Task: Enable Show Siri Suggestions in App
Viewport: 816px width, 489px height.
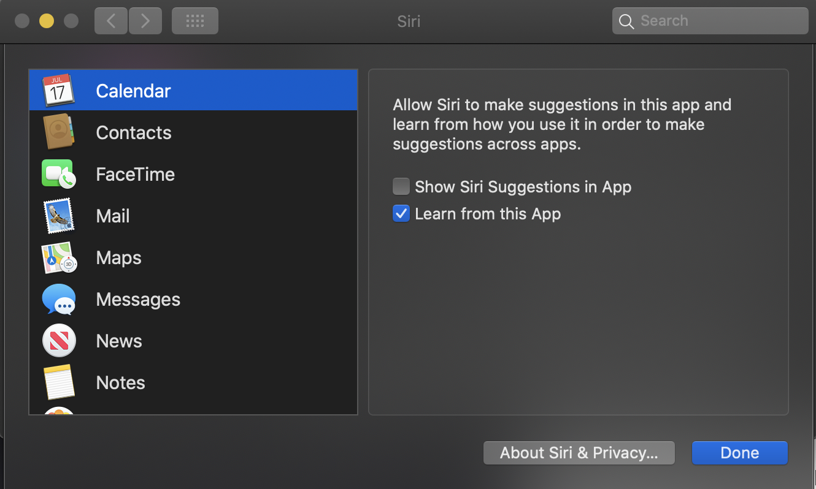Action: click(401, 186)
